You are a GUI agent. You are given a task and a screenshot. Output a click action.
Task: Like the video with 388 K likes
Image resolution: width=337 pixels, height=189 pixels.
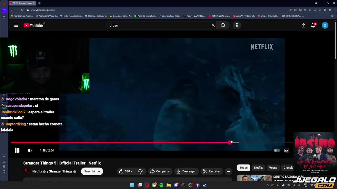[x=126, y=171]
